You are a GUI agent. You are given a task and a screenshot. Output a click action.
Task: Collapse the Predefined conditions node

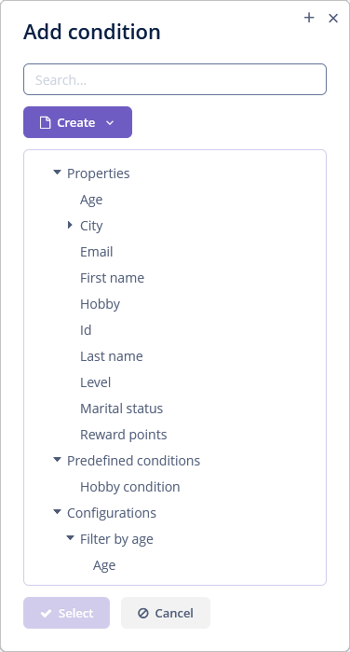click(x=58, y=460)
